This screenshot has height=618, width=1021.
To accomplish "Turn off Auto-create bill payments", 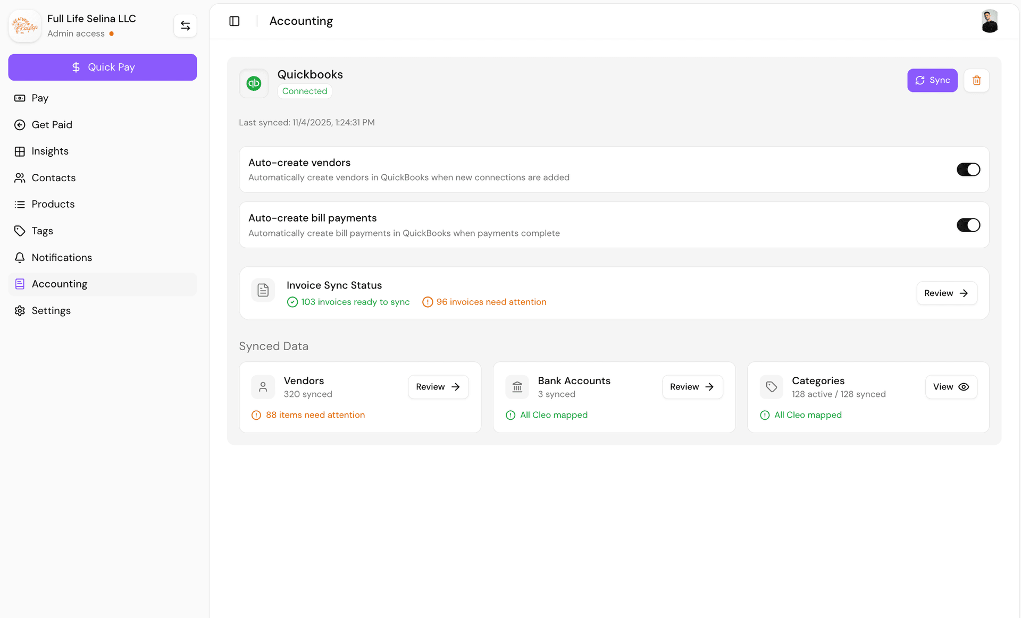I will [968, 225].
